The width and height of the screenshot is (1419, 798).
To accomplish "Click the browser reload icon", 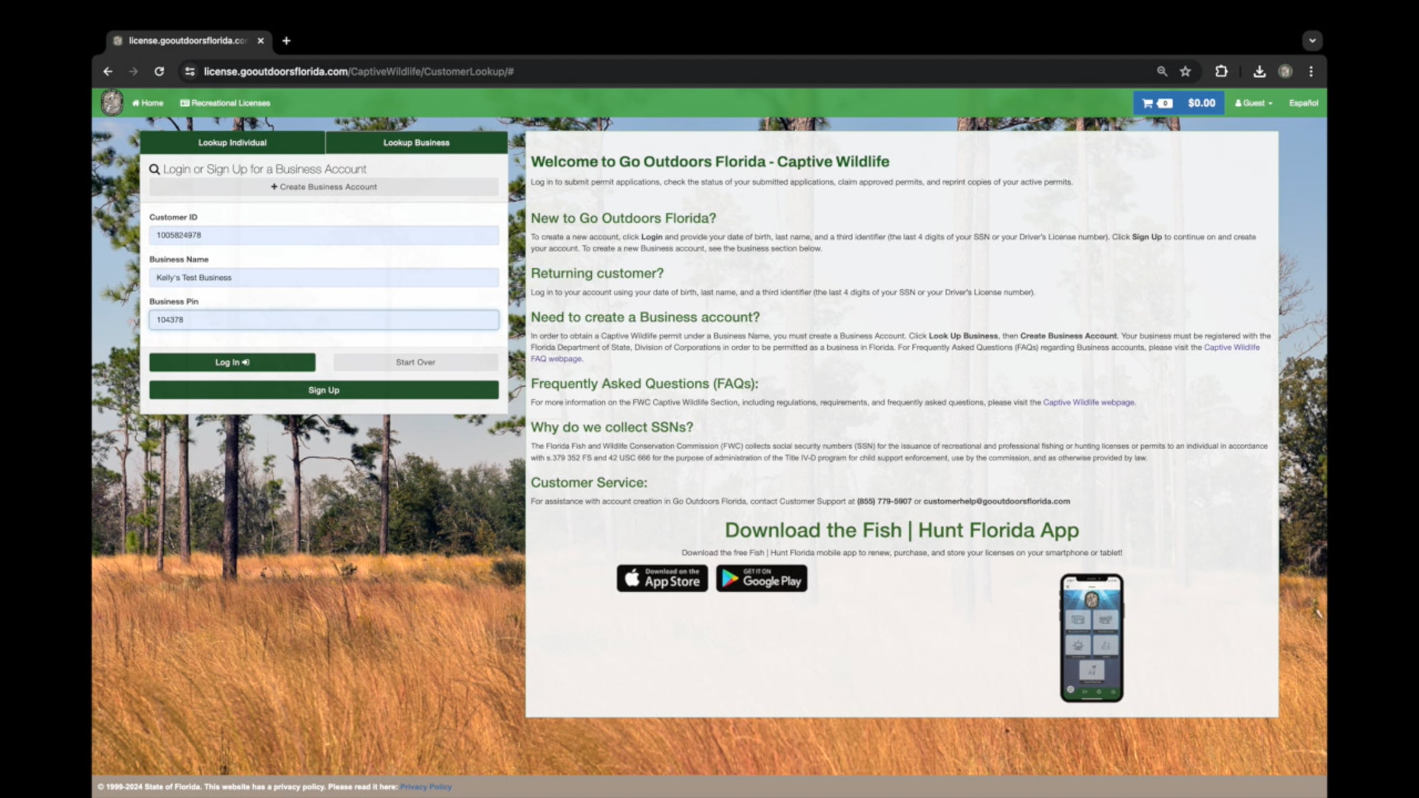I will coord(159,72).
